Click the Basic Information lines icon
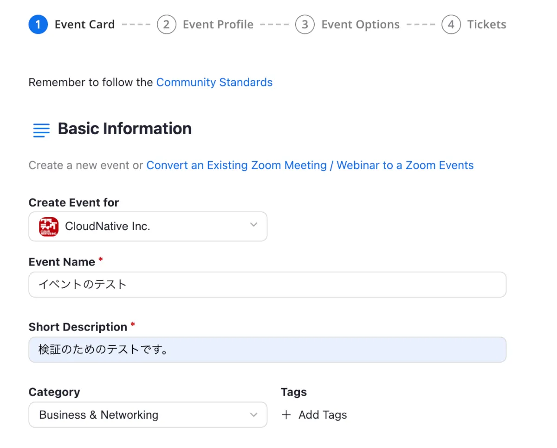This screenshot has height=448, width=557. (x=41, y=130)
